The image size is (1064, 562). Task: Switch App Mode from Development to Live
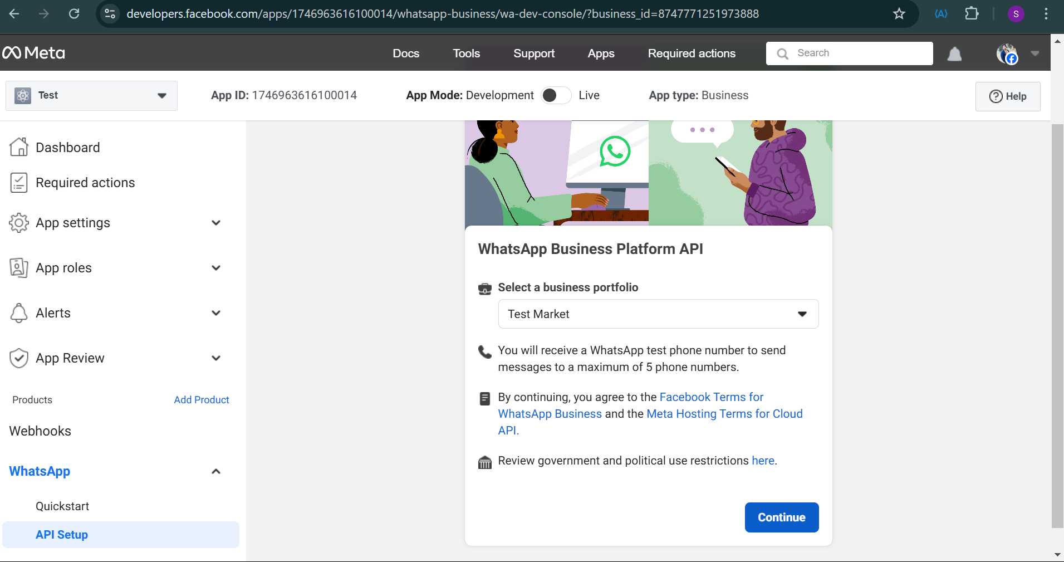[x=555, y=95]
